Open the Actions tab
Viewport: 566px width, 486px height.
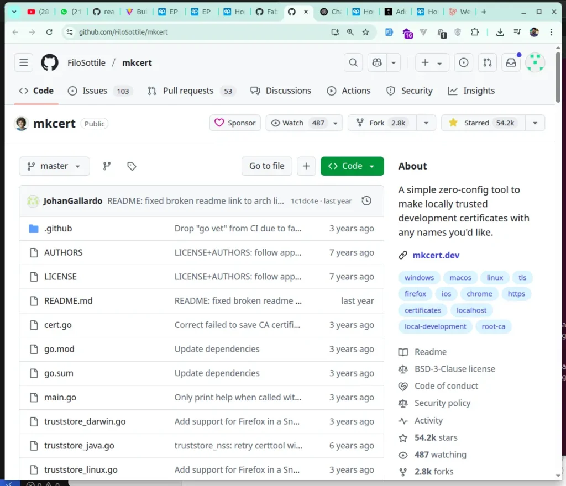[349, 91]
